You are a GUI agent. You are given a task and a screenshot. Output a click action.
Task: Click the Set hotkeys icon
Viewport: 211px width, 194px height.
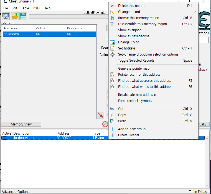112,48
